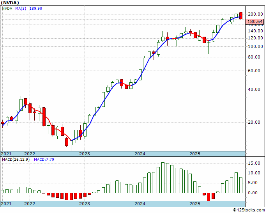The width and height of the screenshot is (265, 213).
Task: Click the 20.00 price axis label
Action: [x=254, y=122]
